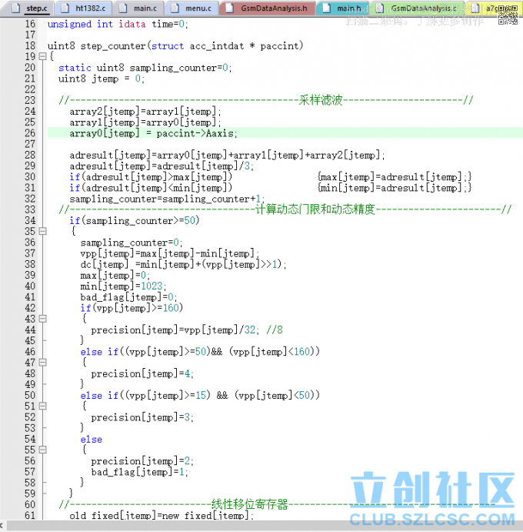Fold the if block at line 43

tap(42, 319)
